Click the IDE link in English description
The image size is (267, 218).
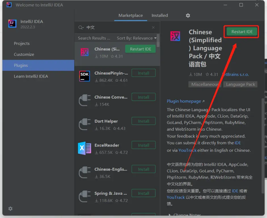tap(238, 143)
